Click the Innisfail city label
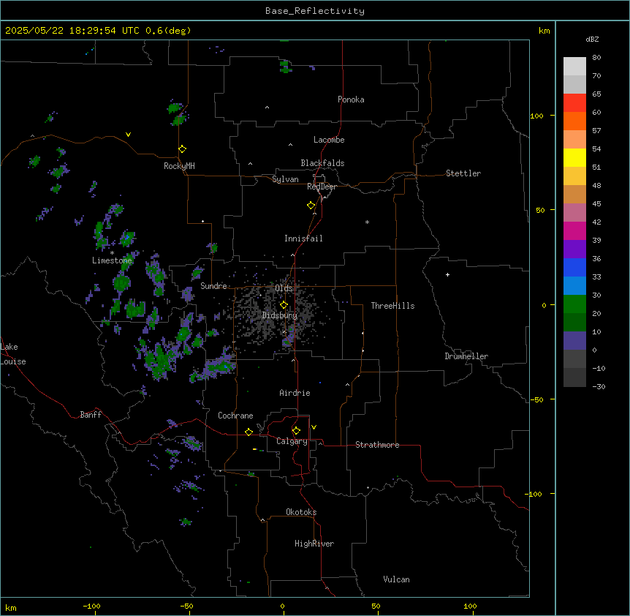 [303, 238]
